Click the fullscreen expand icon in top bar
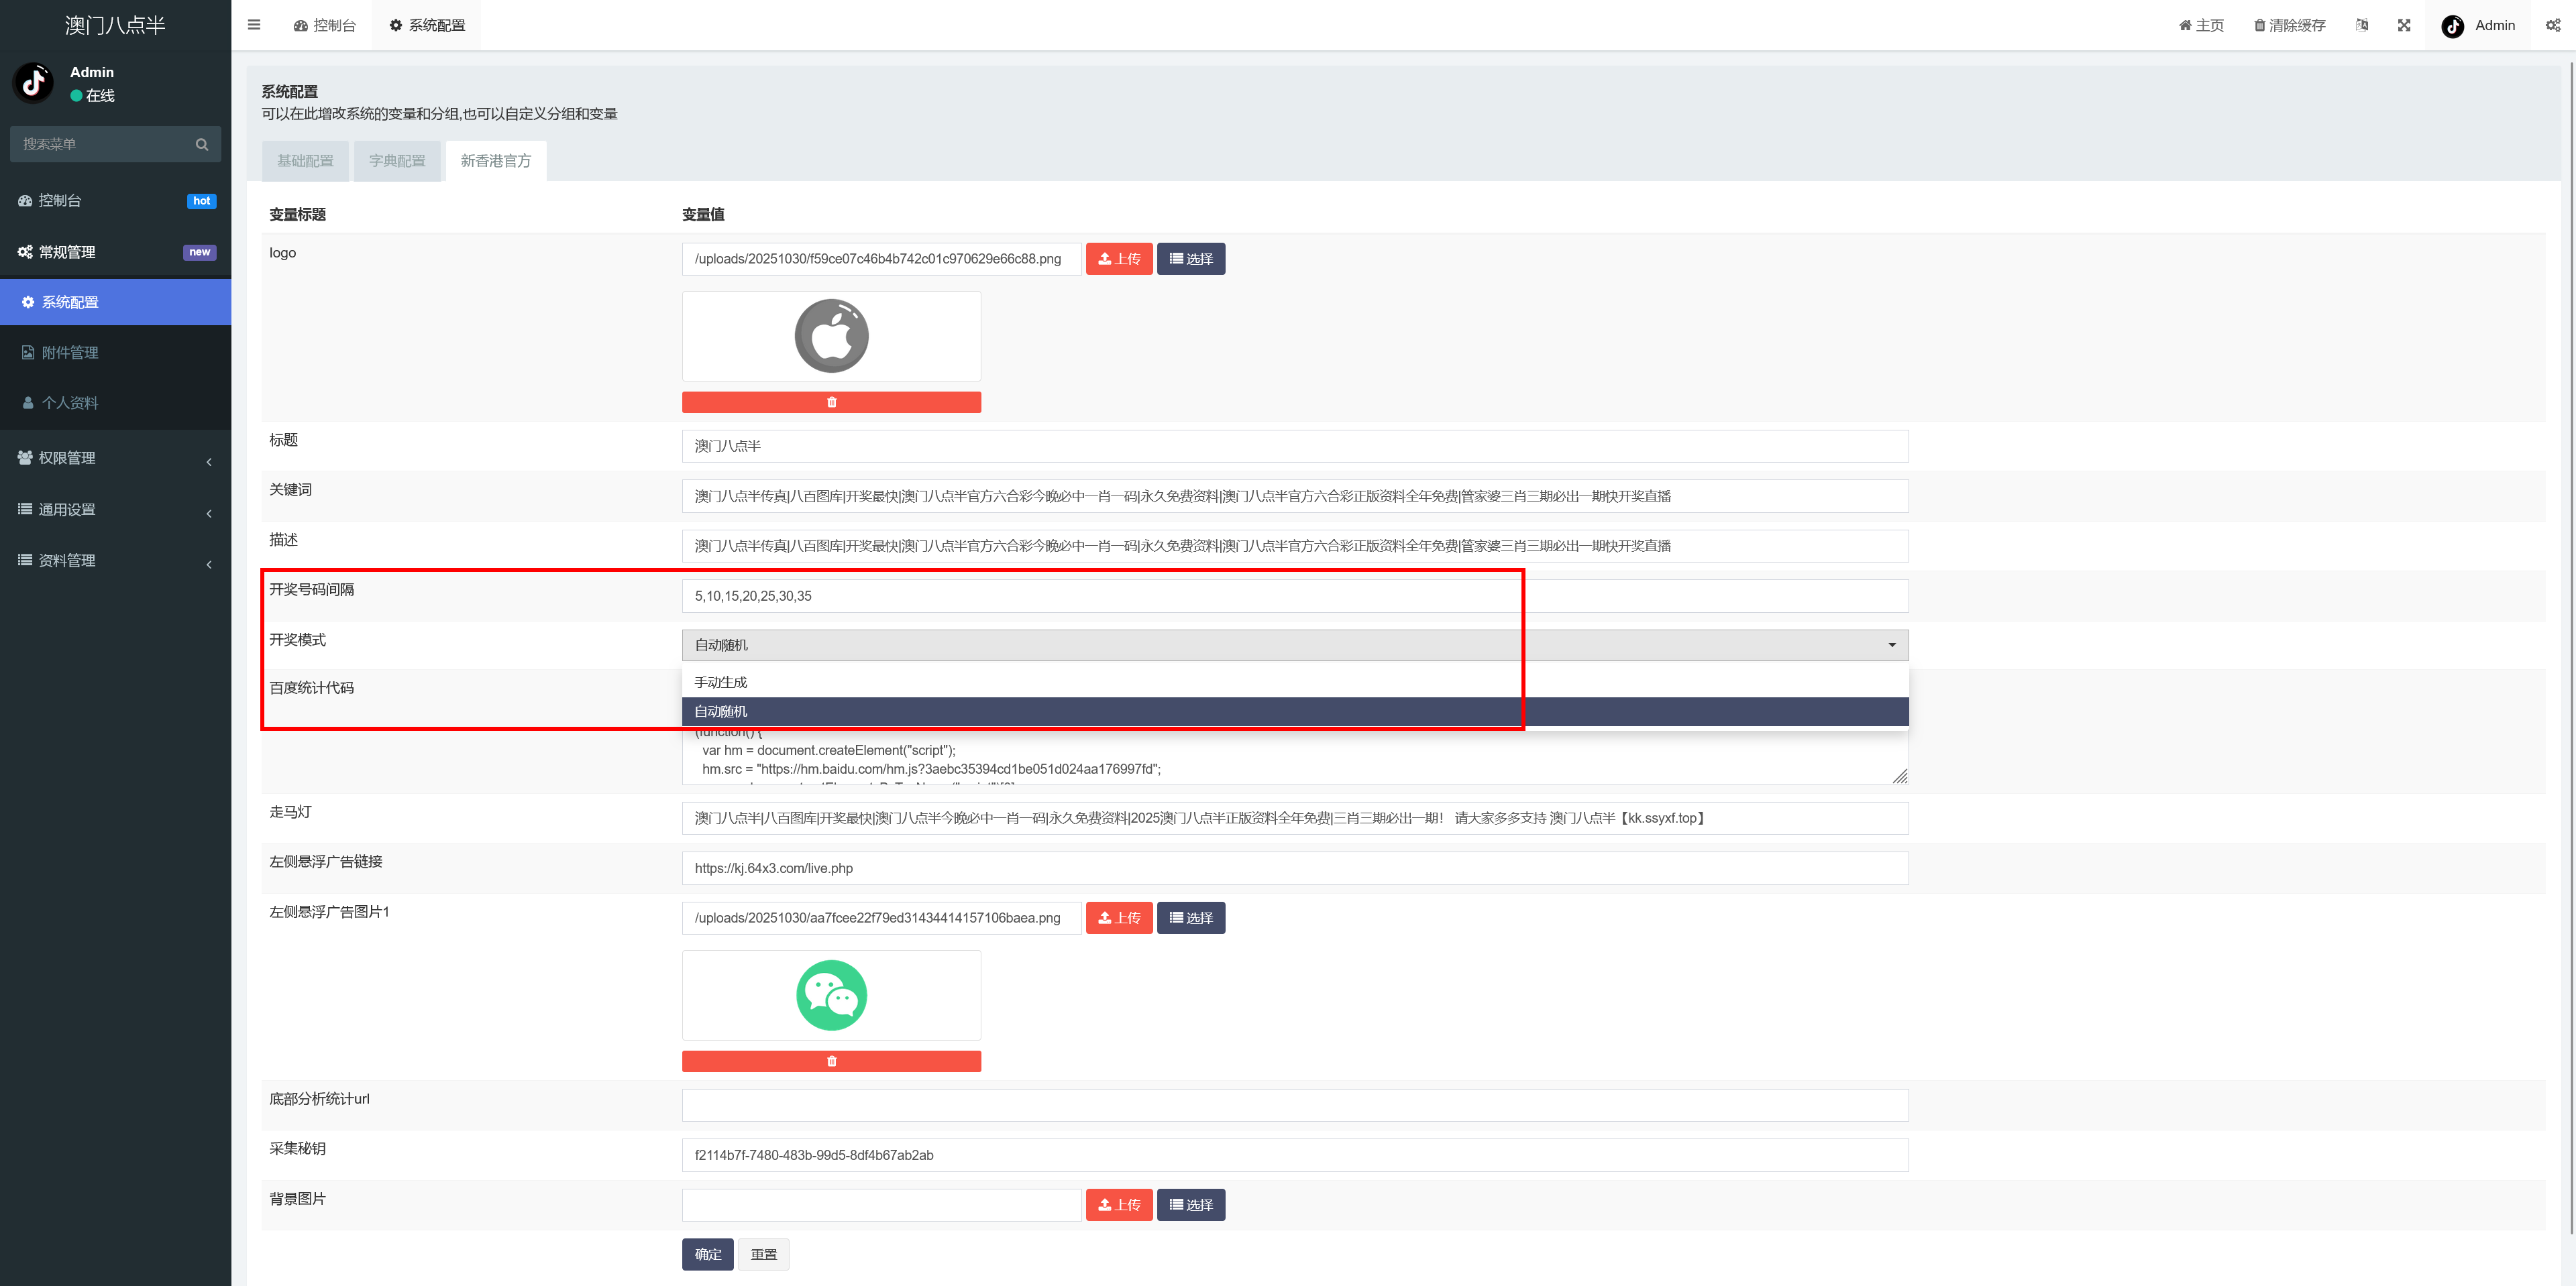2576x1286 pixels. click(2404, 25)
